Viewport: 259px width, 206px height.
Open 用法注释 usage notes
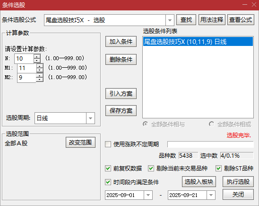(x=212, y=20)
